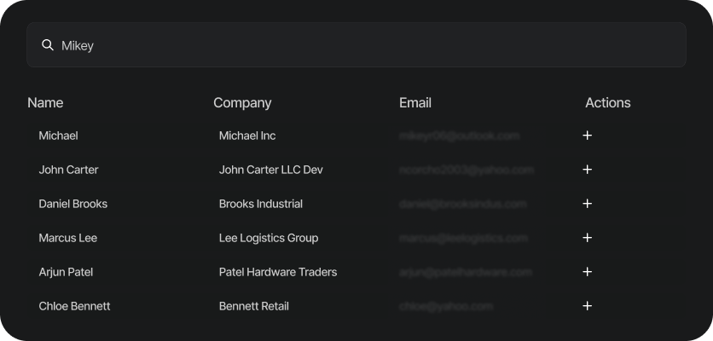Select the name cell John Carter
The height and width of the screenshot is (341, 713).
click(x=69, y=170)
